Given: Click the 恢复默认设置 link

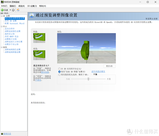Looking at the screenshot, I should [152, 19].
